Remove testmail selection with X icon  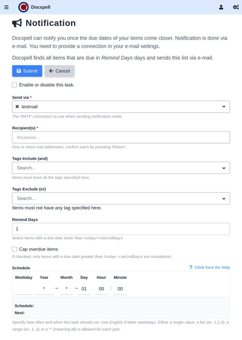(x=17, y=107)
